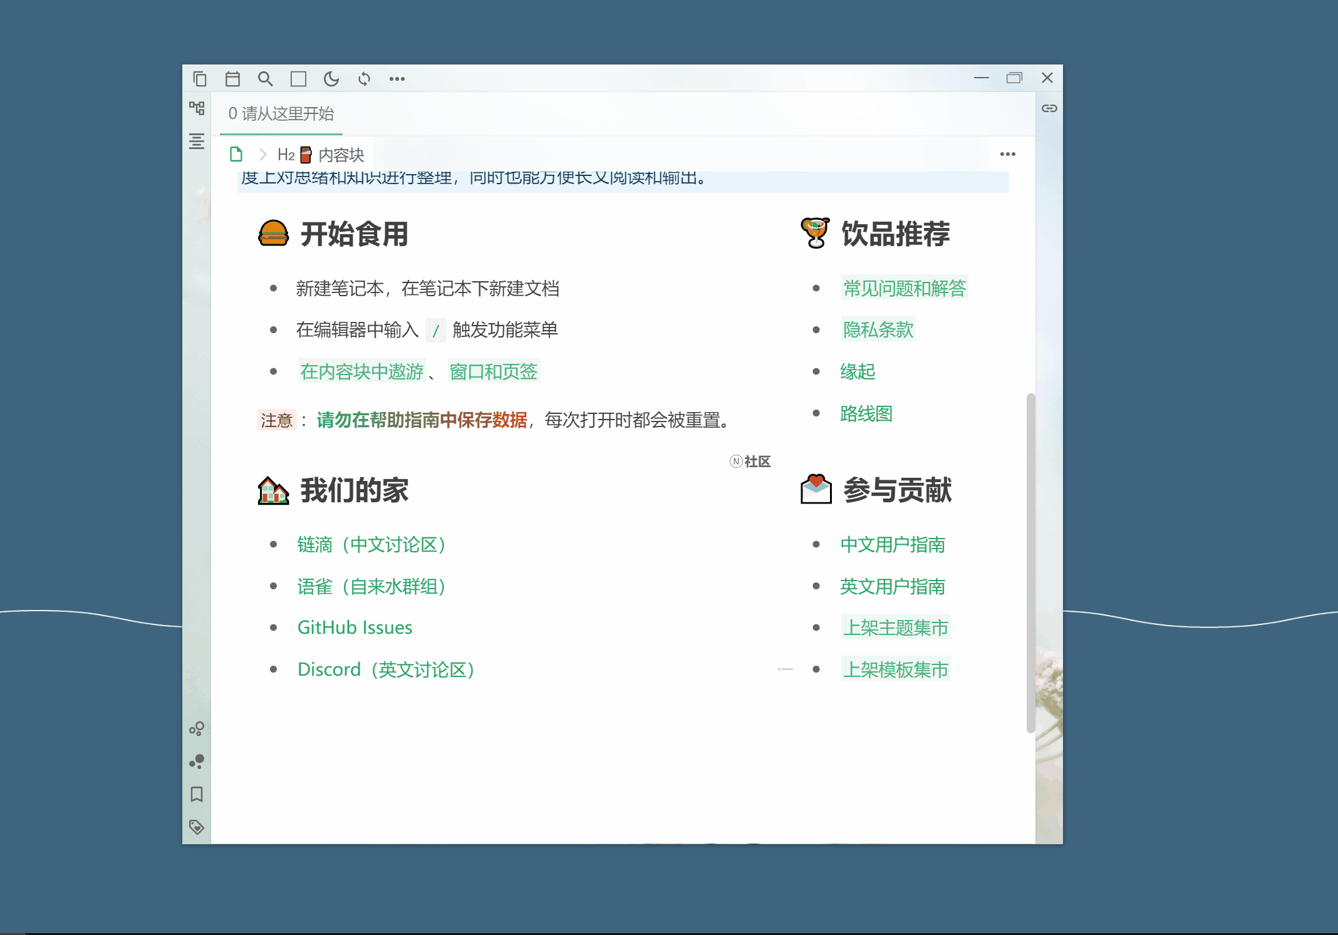Screen dimensions: 1338x935
Task: Select the 请从这里开始 tab
Action: tap(281, 114)
